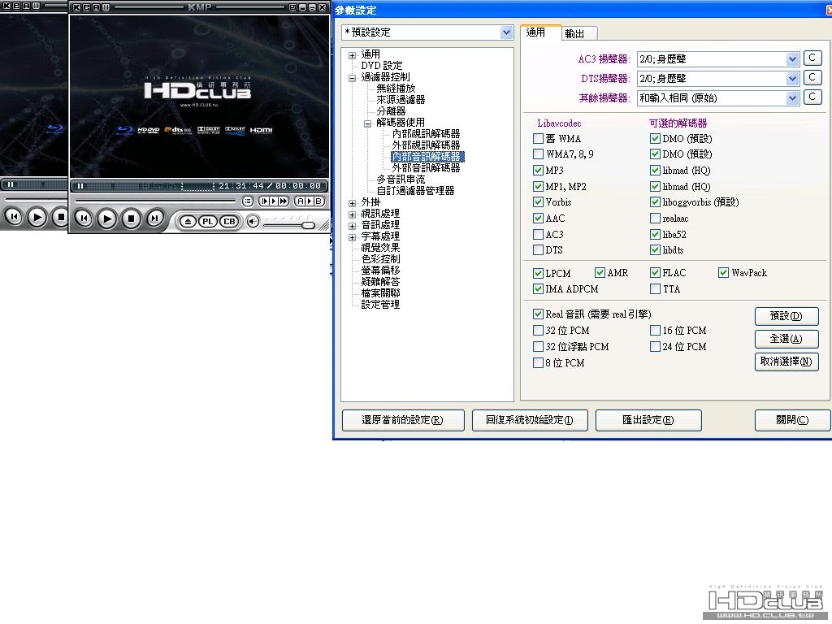Select 外部音訊解碼器 in the tree
The height and width of the screenshot is (624, 832).
(x=426, y=167)
